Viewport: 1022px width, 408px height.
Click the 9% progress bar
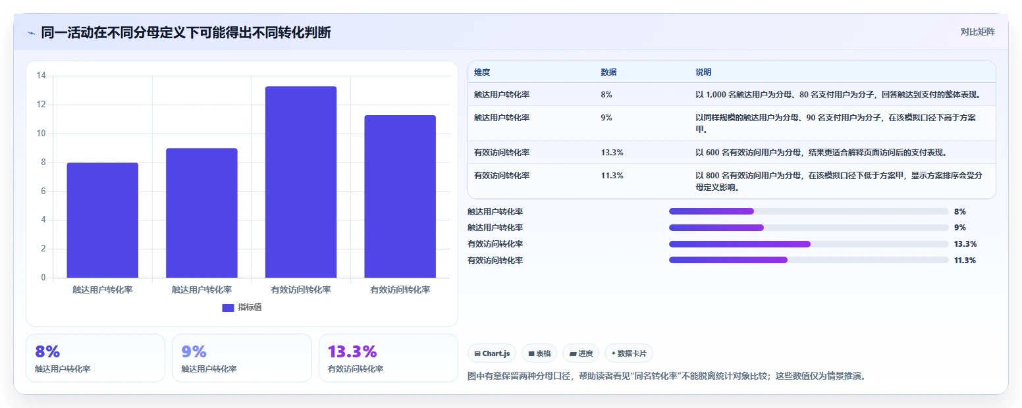click(809, 228)
